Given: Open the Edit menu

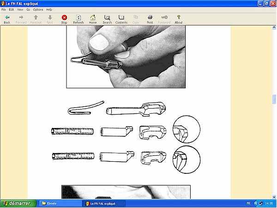Looking at the screenshot, I should point(11,10).
